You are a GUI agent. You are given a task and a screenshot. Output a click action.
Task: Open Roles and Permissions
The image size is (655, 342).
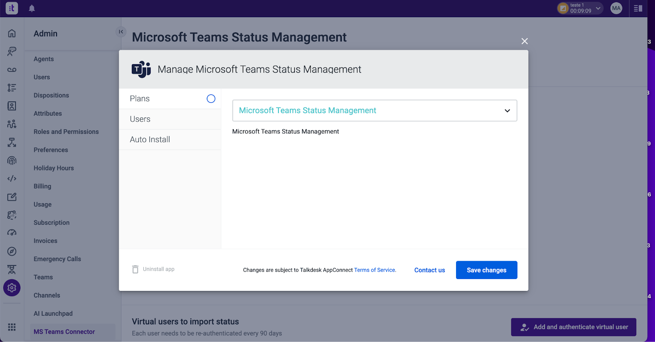66,132
